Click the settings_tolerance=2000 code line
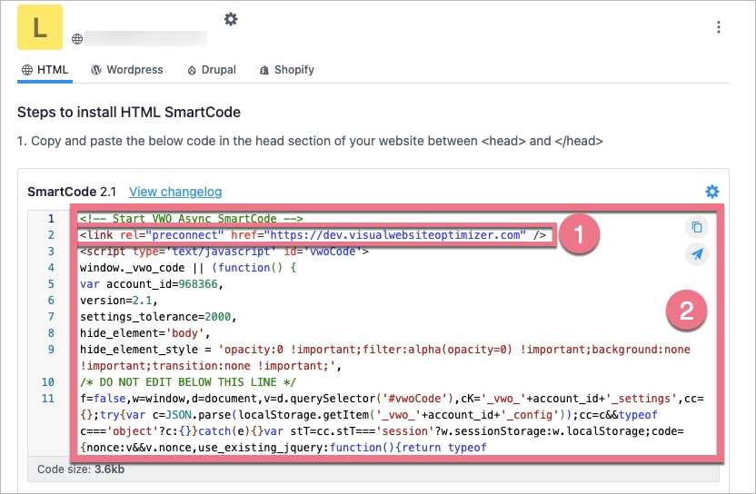Image resolution: width=756 pixels, height=494 pixels. (158, 317)
